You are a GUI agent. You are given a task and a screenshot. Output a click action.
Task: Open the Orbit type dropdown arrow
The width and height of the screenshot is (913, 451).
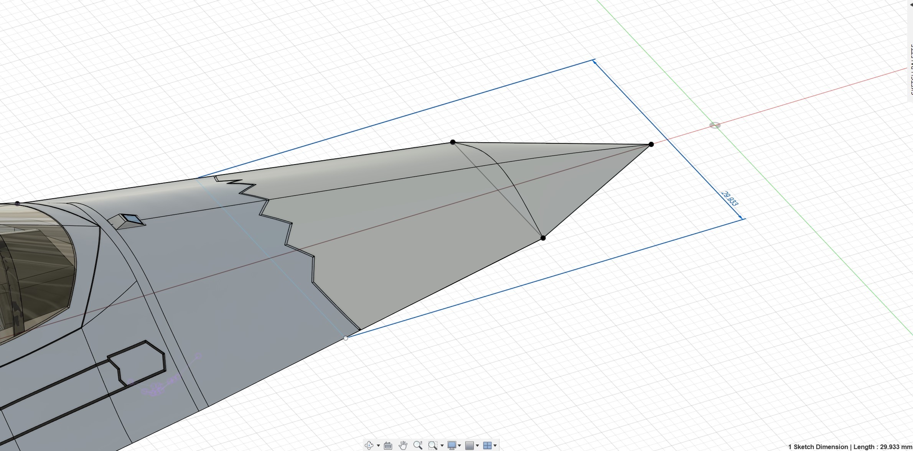click(x=378, y=446)
